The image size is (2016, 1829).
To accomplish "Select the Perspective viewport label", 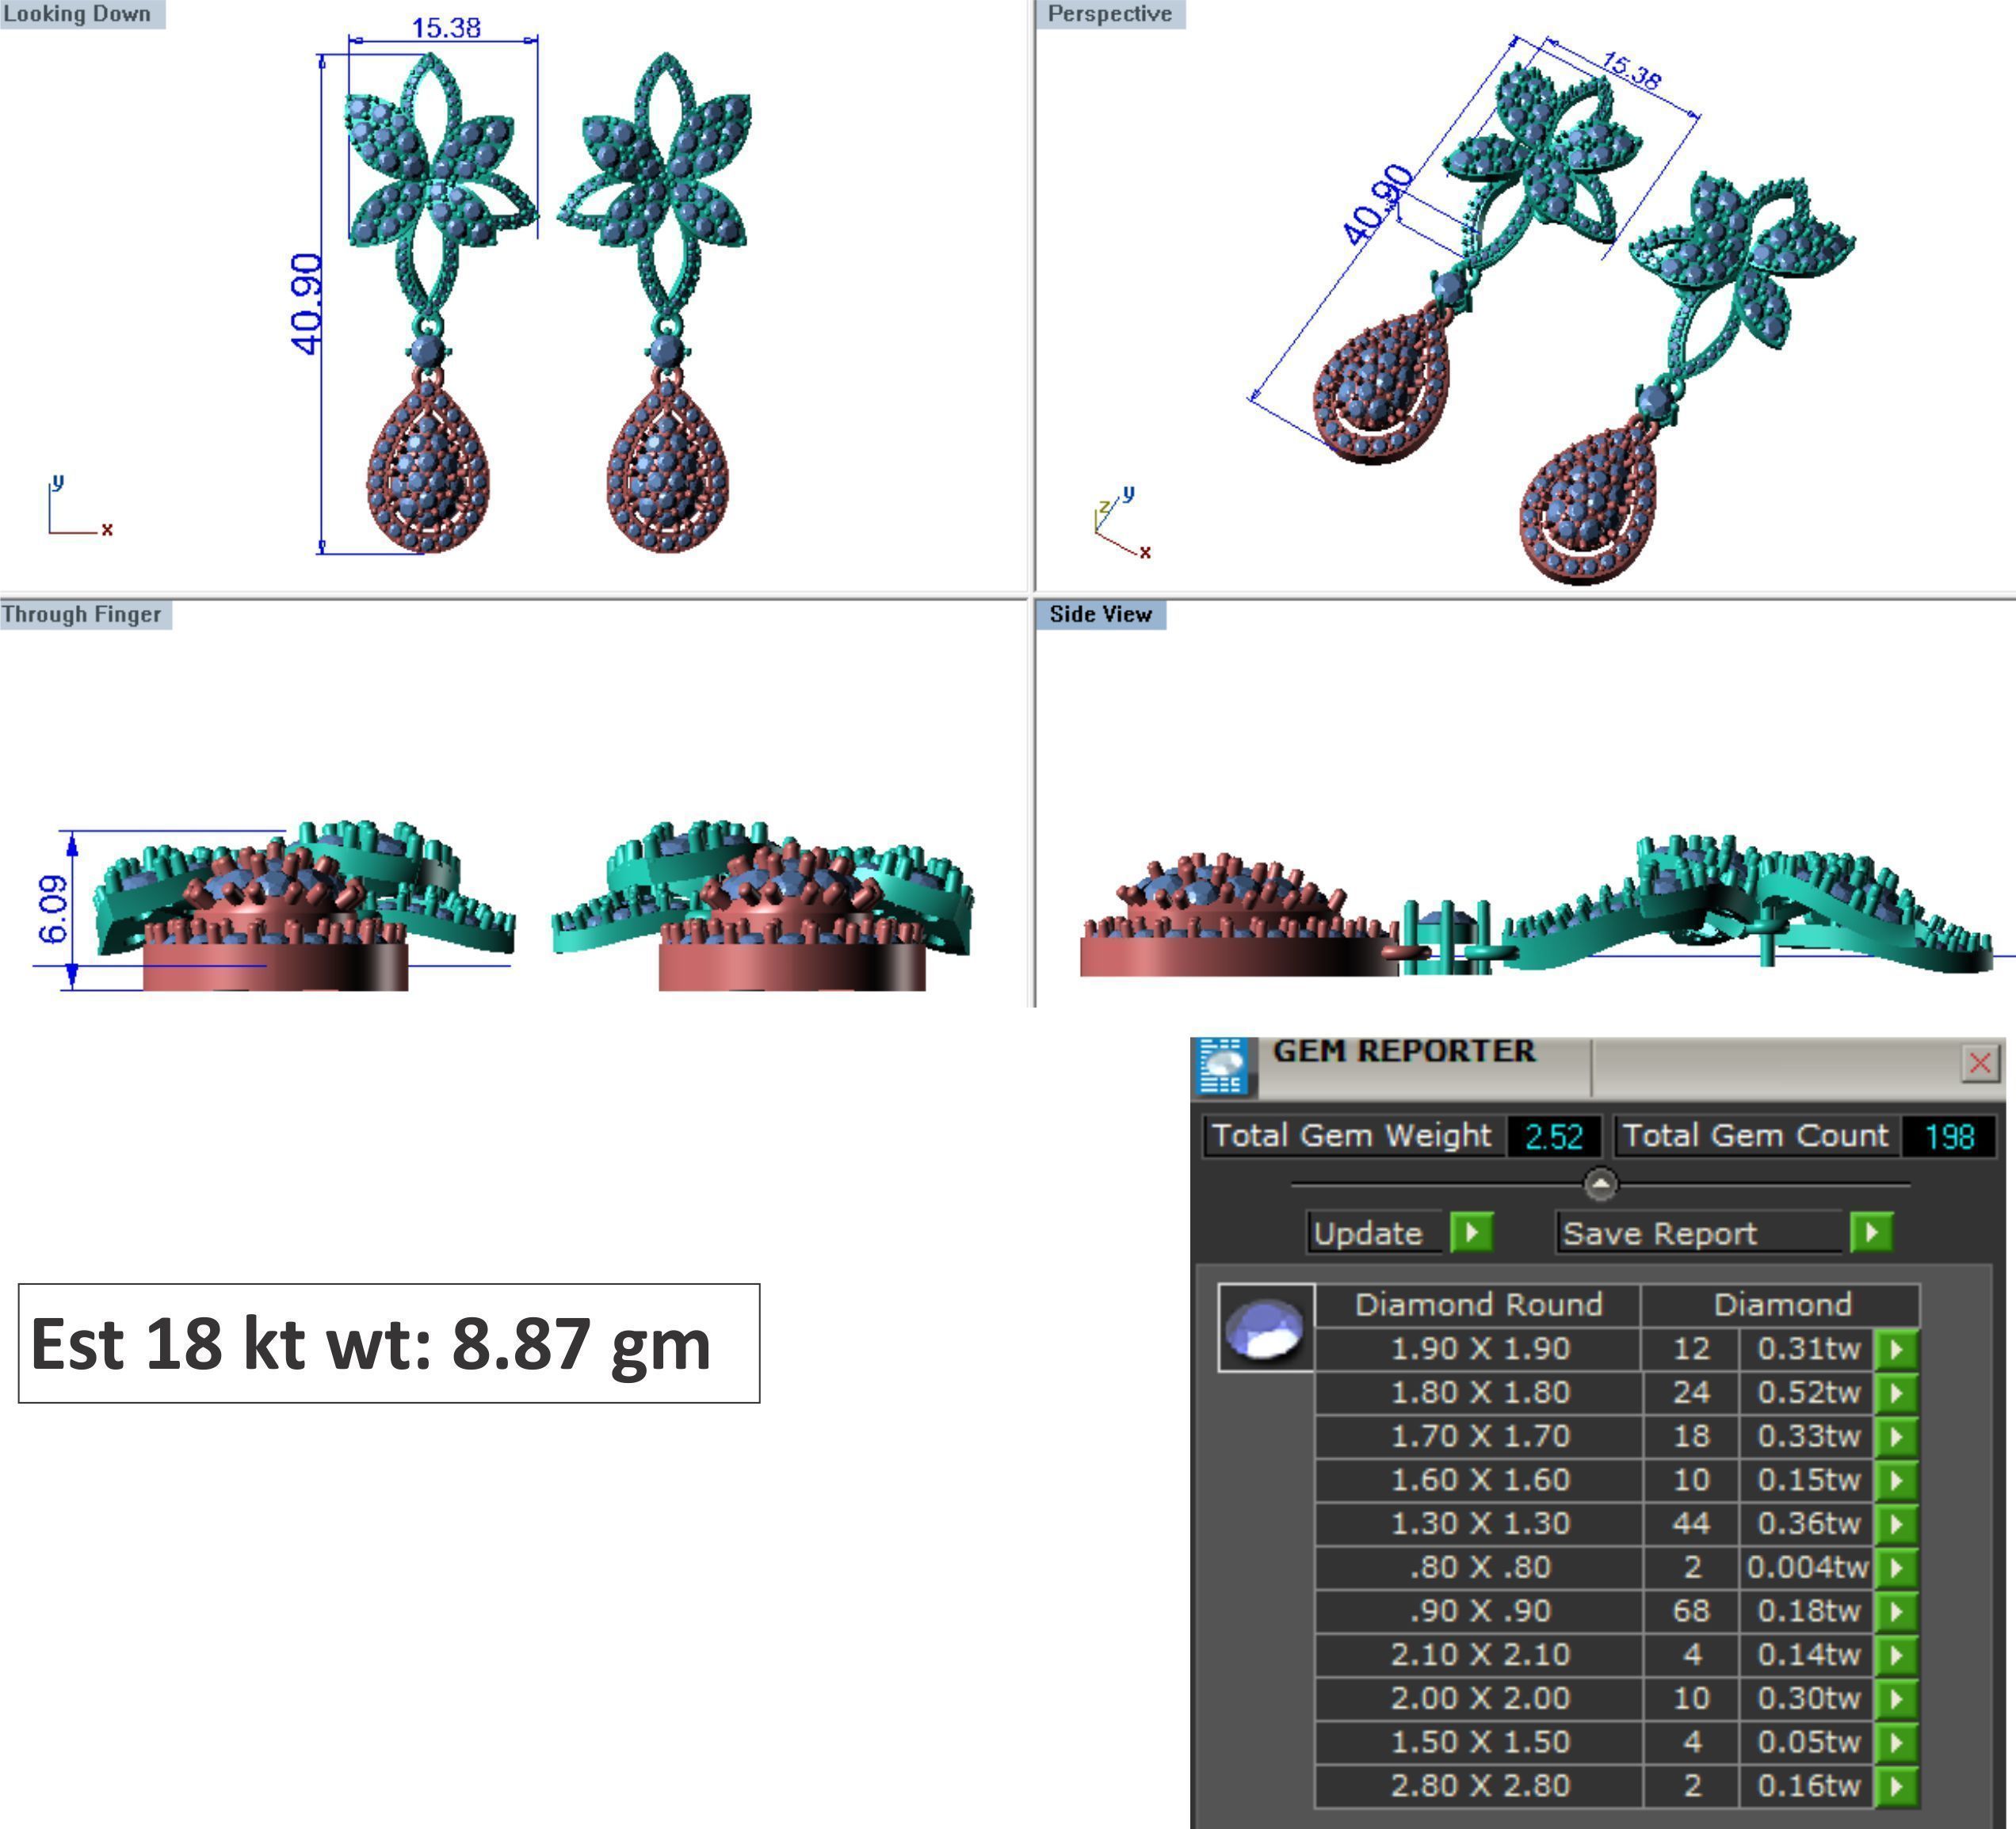I will 1110,14.
